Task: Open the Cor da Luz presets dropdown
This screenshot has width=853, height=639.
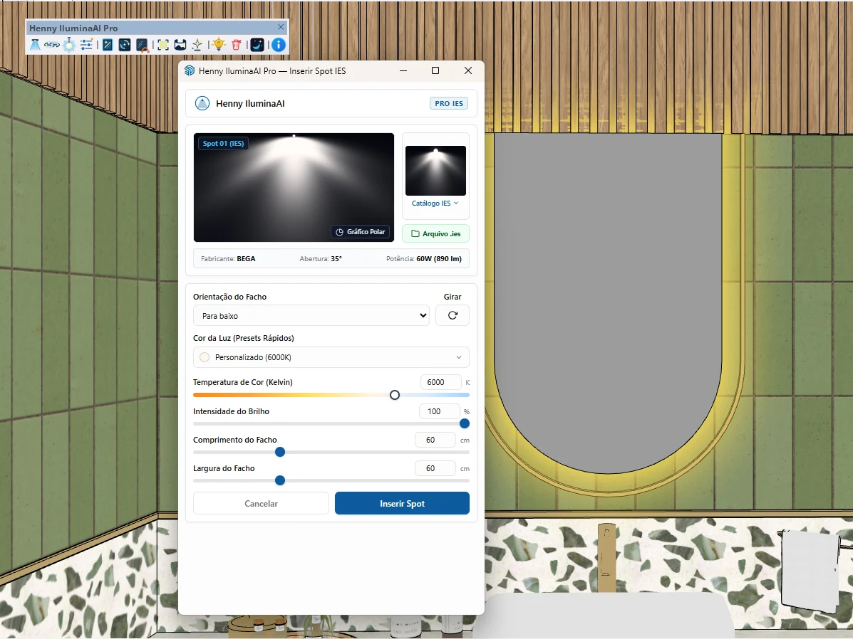Action: (x=331, y=357)
